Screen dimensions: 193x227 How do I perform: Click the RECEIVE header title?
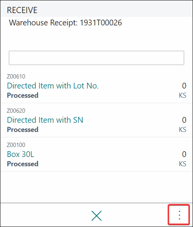pos(22,10)
